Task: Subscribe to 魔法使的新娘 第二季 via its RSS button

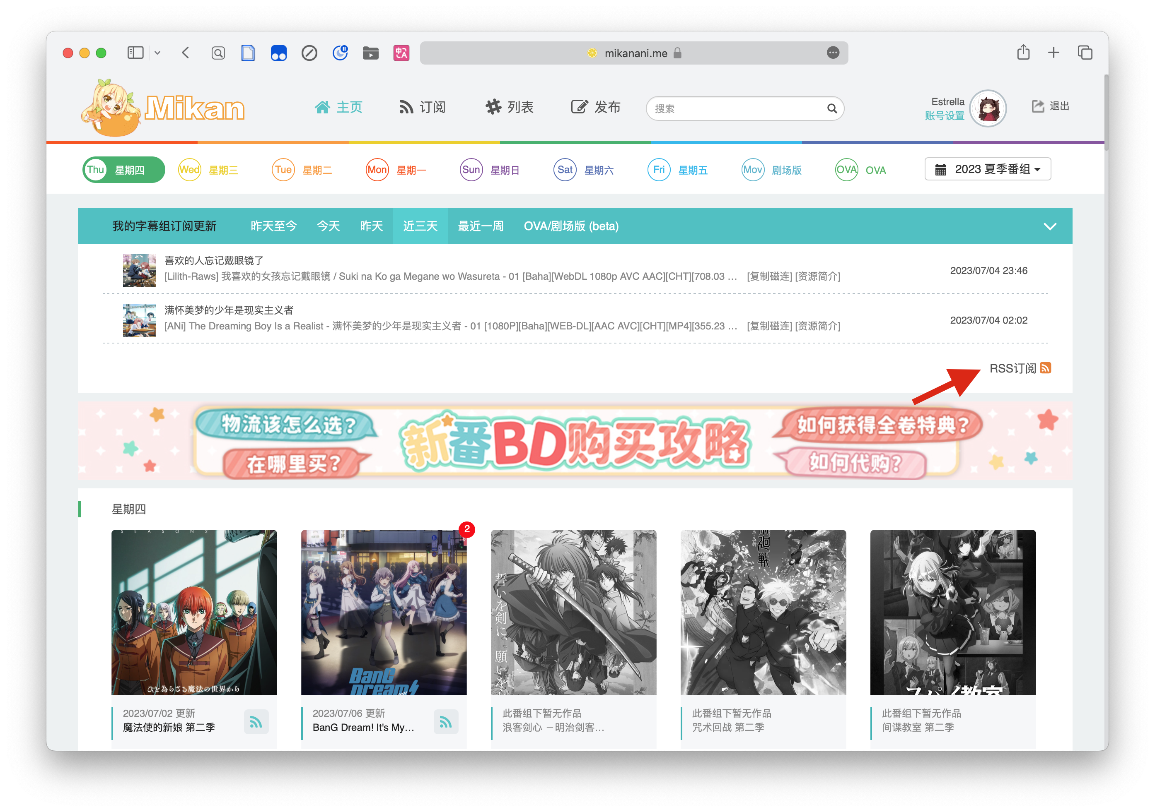Action: click(x=256, y=722)
